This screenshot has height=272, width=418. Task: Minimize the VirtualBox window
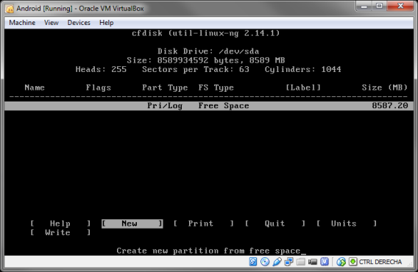(364, 6)
